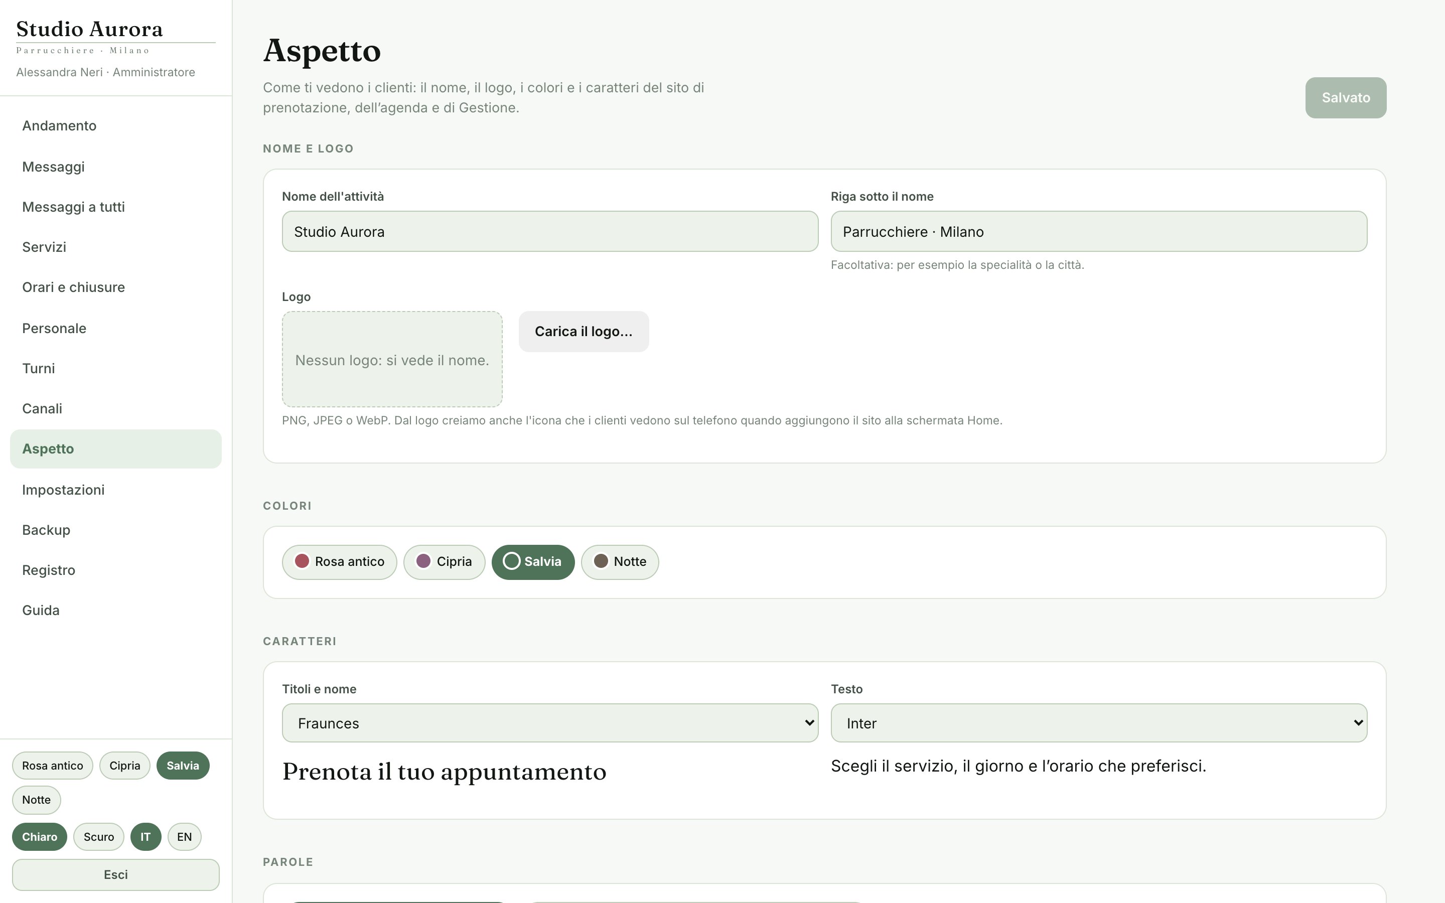The image size is (1445, 903).
Task: Select sidebar Rosa antico theme pill
Action: (53, 766)
